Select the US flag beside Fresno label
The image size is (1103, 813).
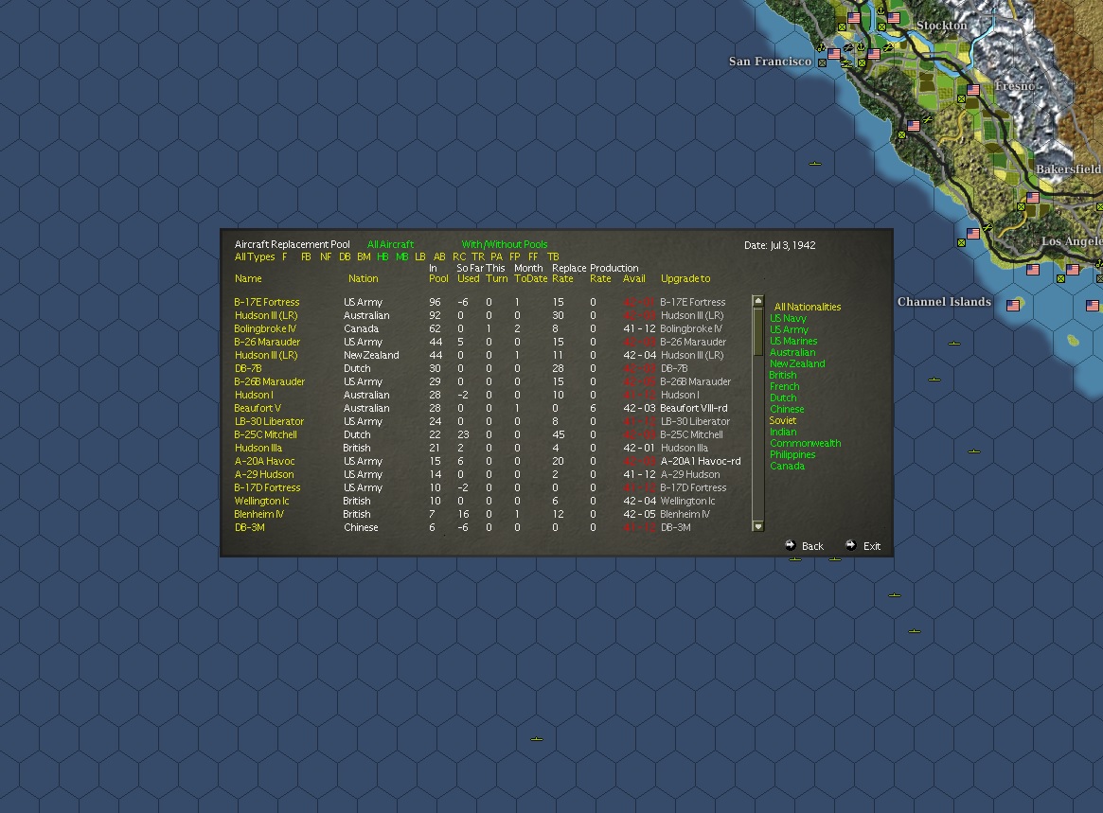click(x=973, y=90)
